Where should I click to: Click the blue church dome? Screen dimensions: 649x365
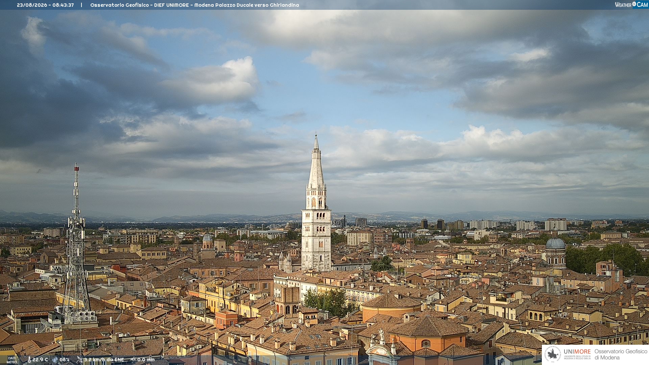pyautogui.click(x=555, y=243)
